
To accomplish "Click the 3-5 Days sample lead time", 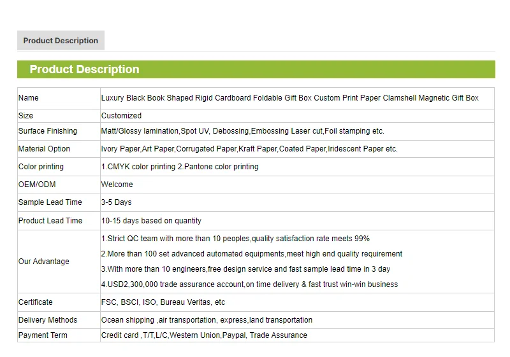I will point(116,202).
